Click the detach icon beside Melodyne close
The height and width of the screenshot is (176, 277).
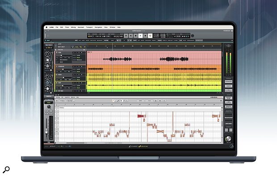coord(59,95)
